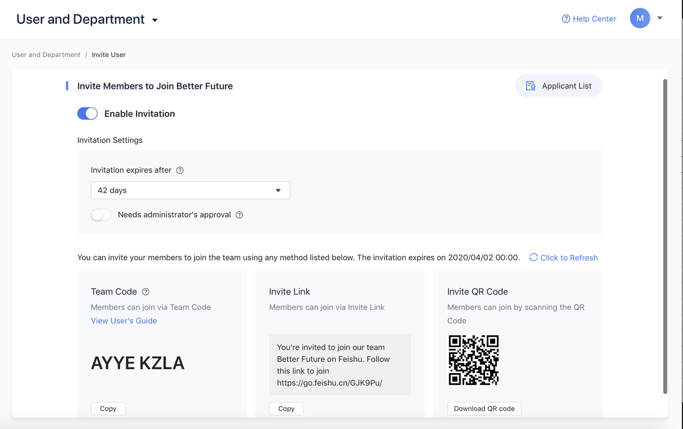The width and height of the screenshot is (683, 429).
Task: Go to User and Department breadcrumb
Action: pyautogui.click(x=46, y=55)
